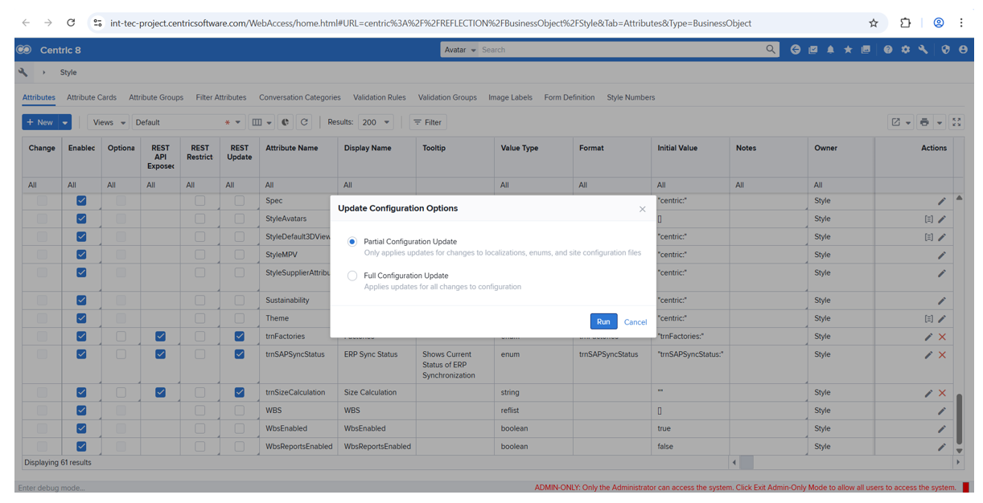Expand the New button dropdown arrow
Viewport: 983px width, 503px height.
coord(65,122)
